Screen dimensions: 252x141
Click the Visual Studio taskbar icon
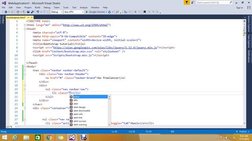[72, 137]
